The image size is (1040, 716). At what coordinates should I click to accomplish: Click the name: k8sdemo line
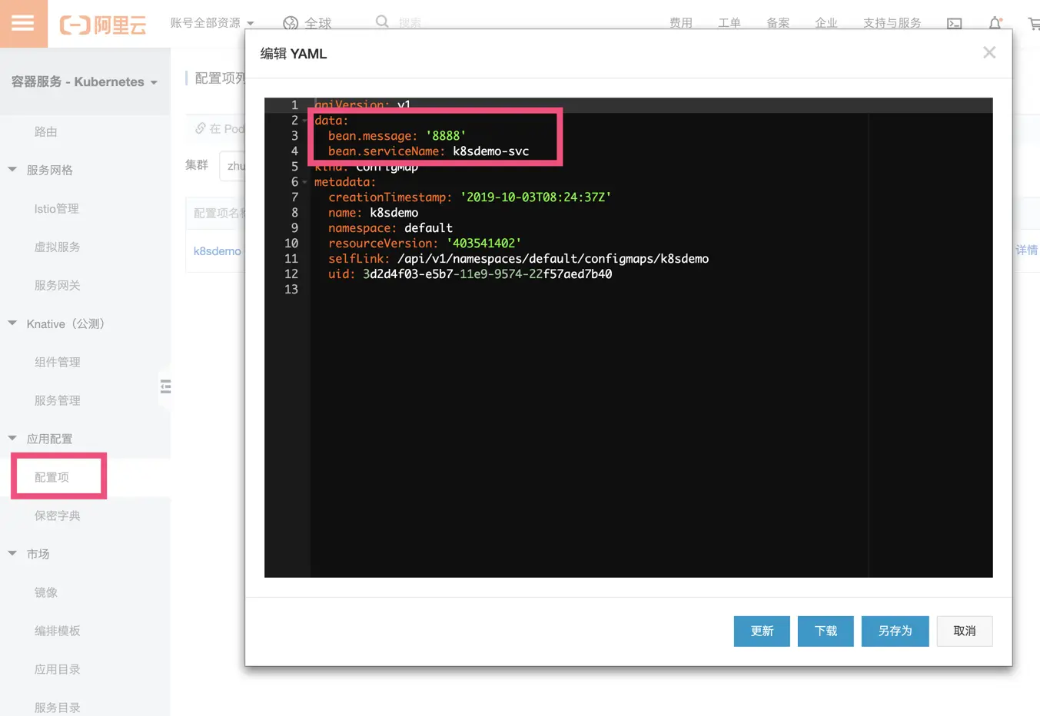[x=374, y=213]
